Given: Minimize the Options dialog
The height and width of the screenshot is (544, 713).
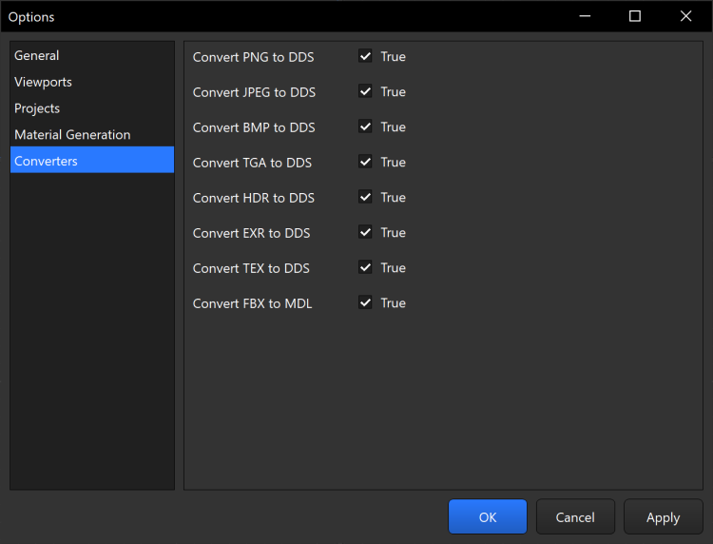Looking at the screenshot, I should (x=584, y=16).
